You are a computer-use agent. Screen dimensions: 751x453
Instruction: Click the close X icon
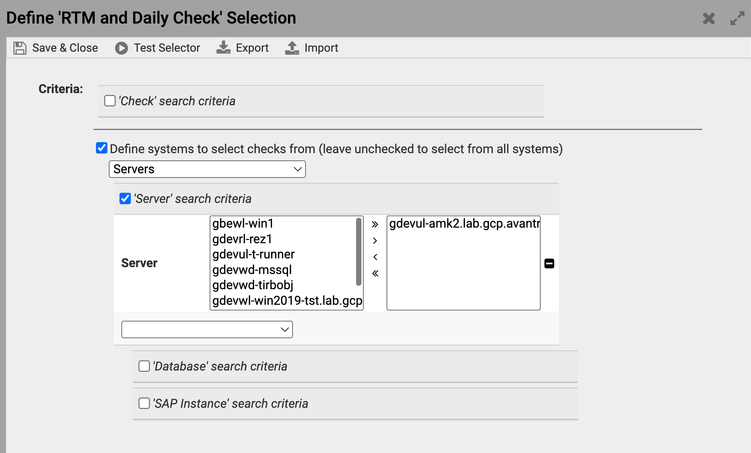click(709, 18)
